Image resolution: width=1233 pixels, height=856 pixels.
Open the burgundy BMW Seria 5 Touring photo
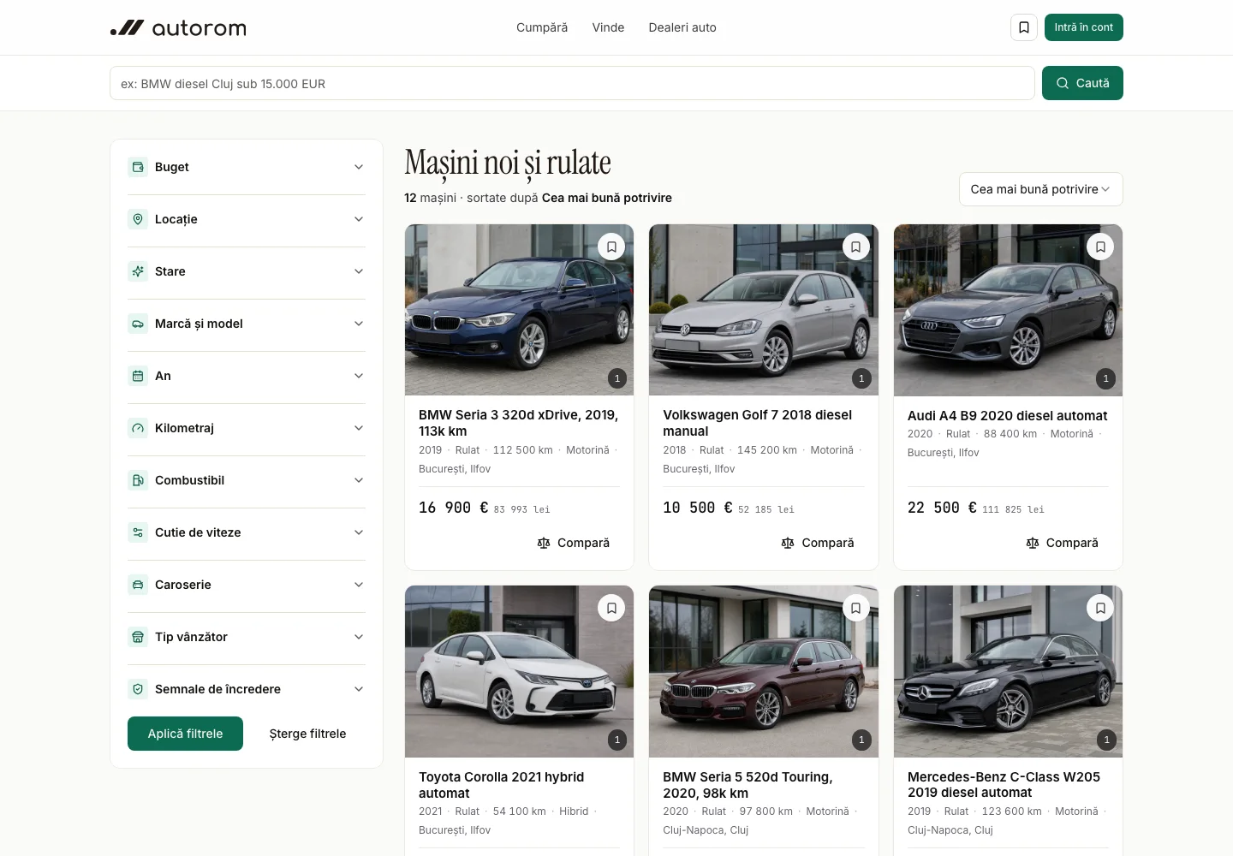764,671
